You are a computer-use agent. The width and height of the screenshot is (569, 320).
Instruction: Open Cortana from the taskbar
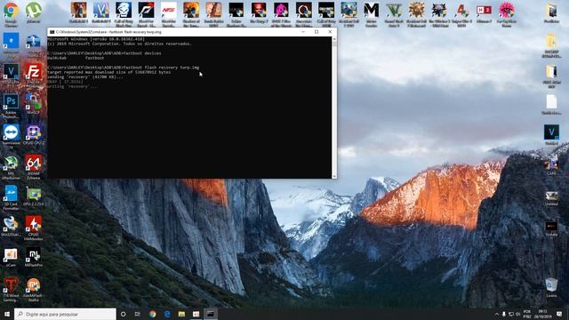(x=123, y=314)
